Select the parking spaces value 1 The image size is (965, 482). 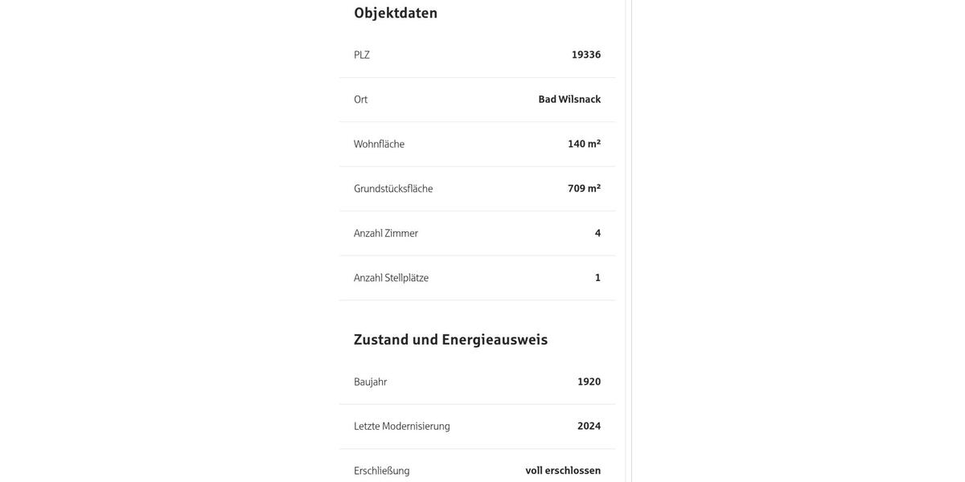pyautogui.click(x=597, y=278)
